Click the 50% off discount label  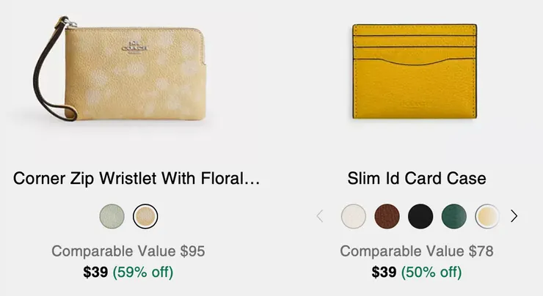[431, 273]
